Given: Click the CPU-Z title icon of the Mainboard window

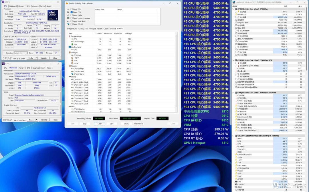Looking at the screenshot, I should pyautogui.click(x=3, y=64).
